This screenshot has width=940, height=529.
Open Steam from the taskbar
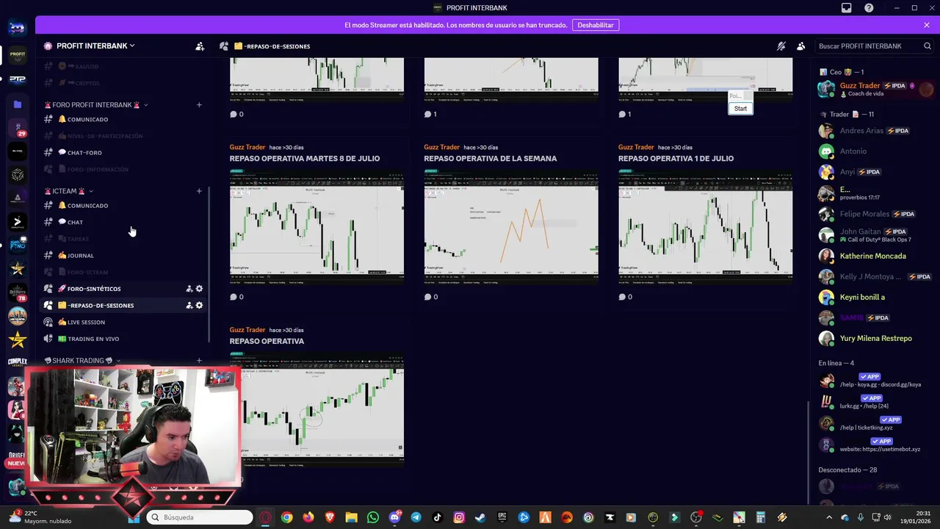[x=480, y=517]
